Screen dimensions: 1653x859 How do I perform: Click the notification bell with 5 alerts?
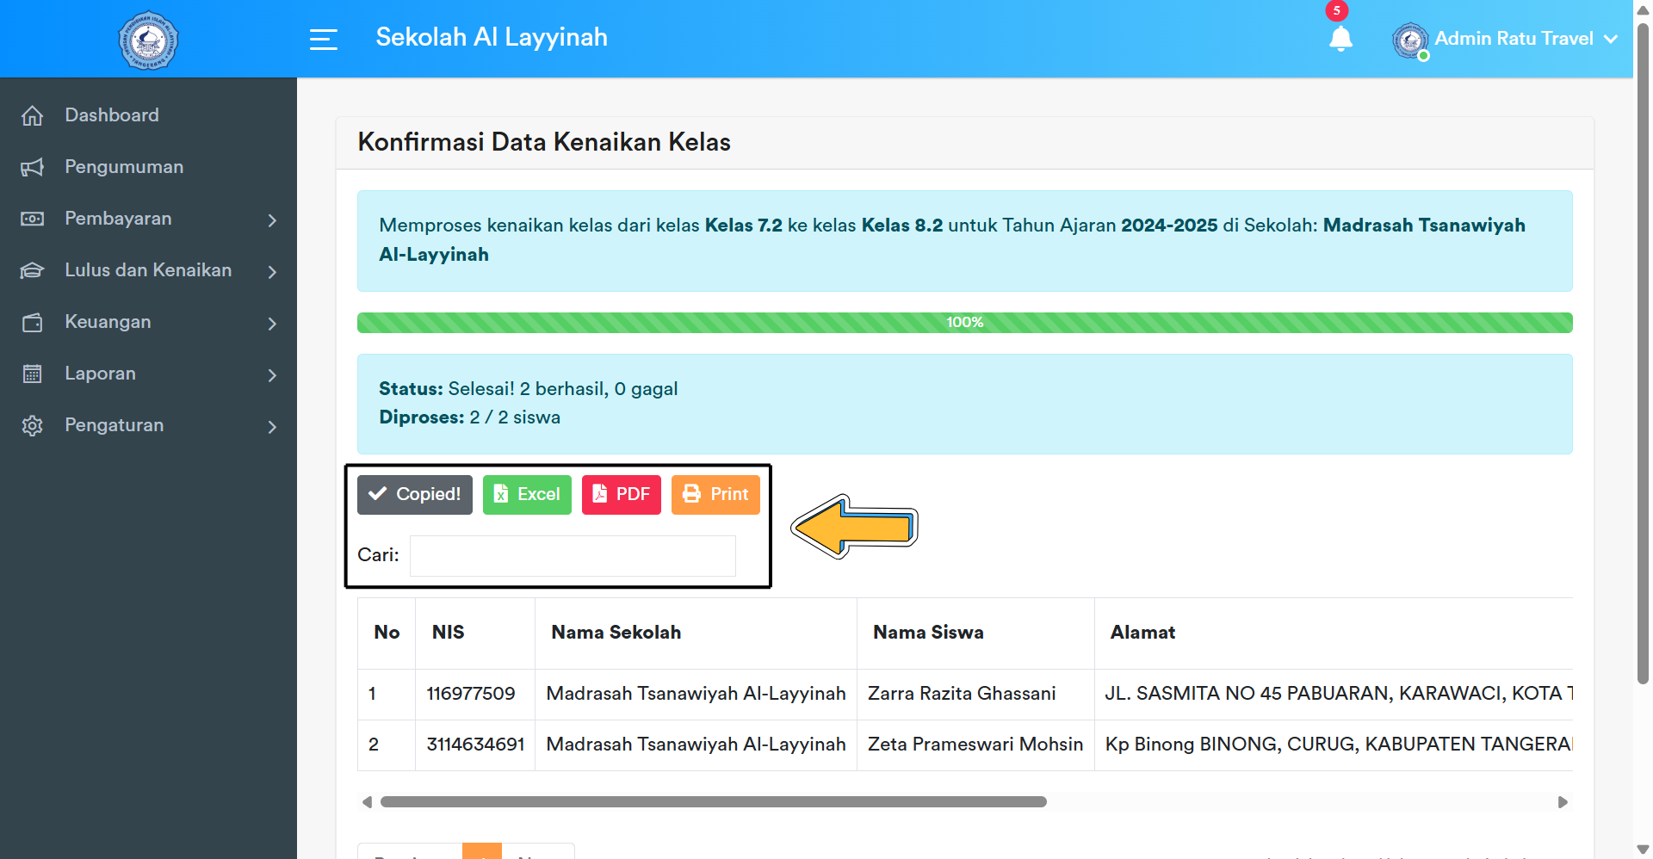pos(1340,40)
